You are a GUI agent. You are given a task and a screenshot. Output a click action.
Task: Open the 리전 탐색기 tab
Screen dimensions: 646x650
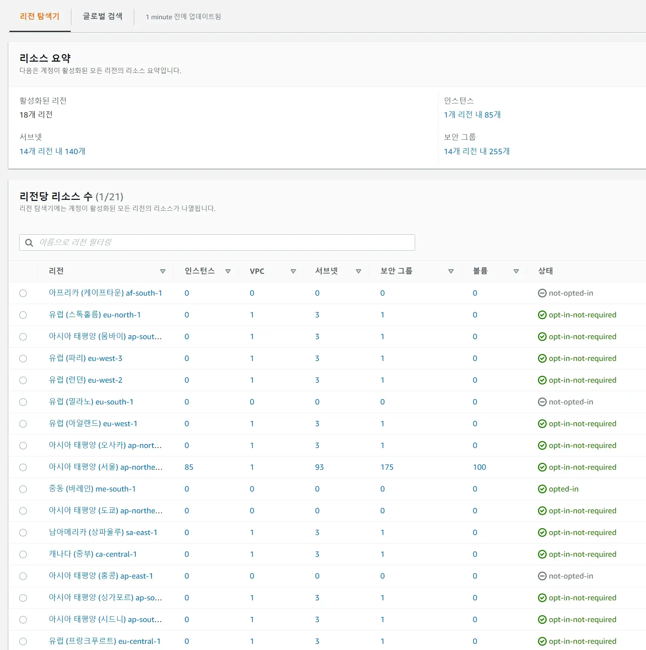40,16
